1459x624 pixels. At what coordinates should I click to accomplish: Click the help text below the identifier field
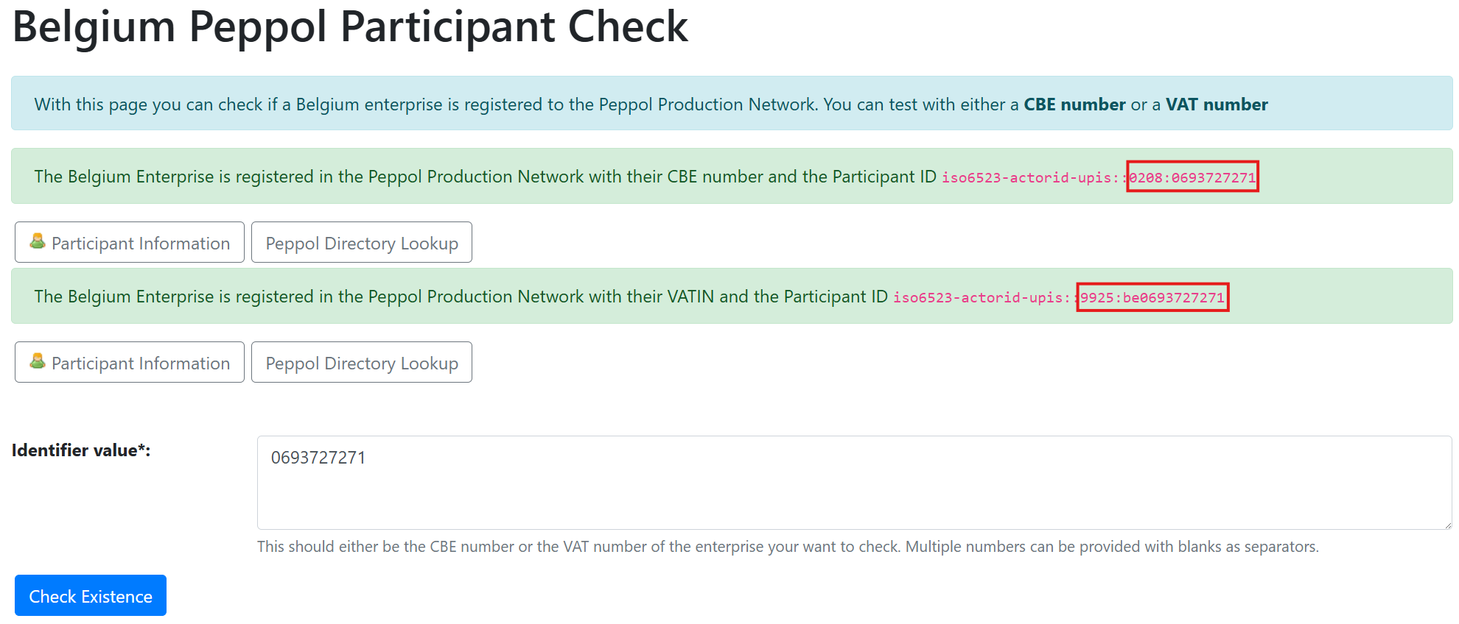787,547
